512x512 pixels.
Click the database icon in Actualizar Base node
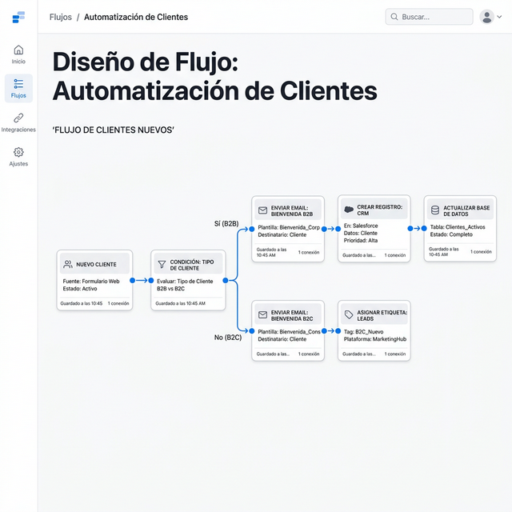pos(435,210)
